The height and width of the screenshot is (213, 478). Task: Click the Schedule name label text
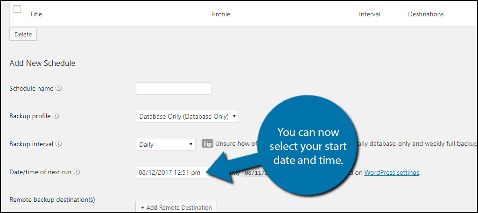tap(31, 88)
